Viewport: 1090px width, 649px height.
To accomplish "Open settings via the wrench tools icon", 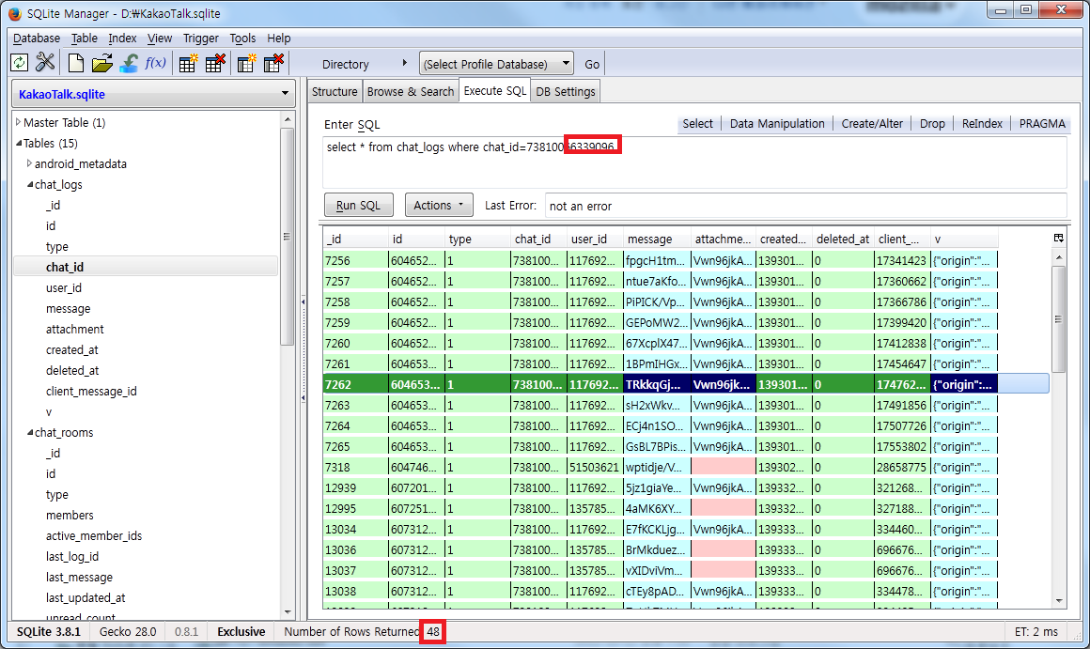I will tap(45, 63).
